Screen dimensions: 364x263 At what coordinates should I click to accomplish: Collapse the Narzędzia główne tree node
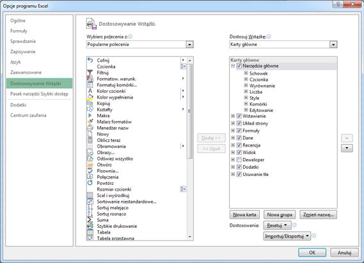click(233, 66)
